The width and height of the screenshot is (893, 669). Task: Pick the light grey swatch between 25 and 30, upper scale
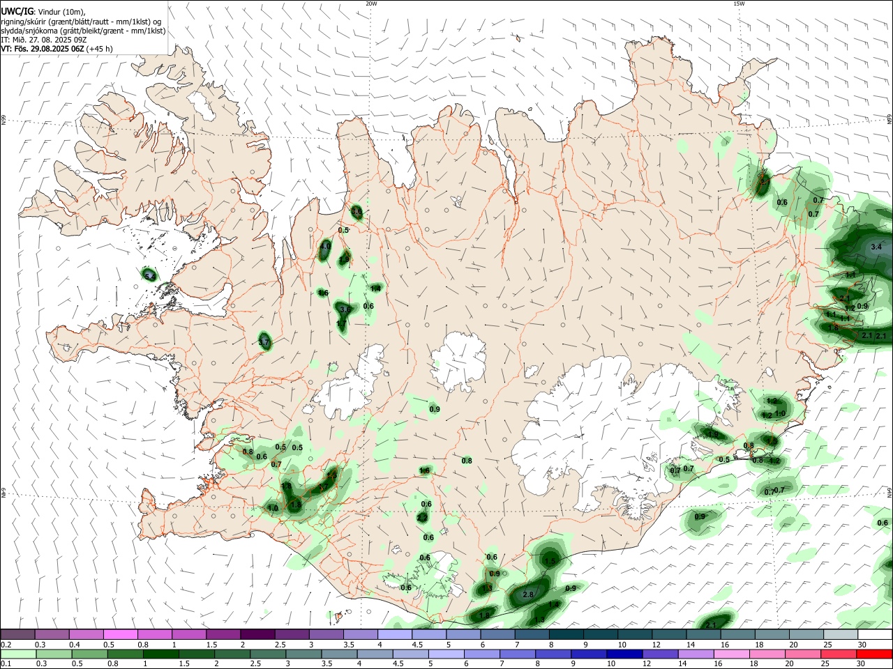[x=841, y=634]
